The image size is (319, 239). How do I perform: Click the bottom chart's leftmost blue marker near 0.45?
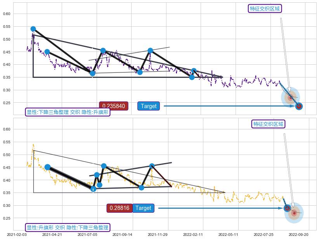[x=47, y=167]
